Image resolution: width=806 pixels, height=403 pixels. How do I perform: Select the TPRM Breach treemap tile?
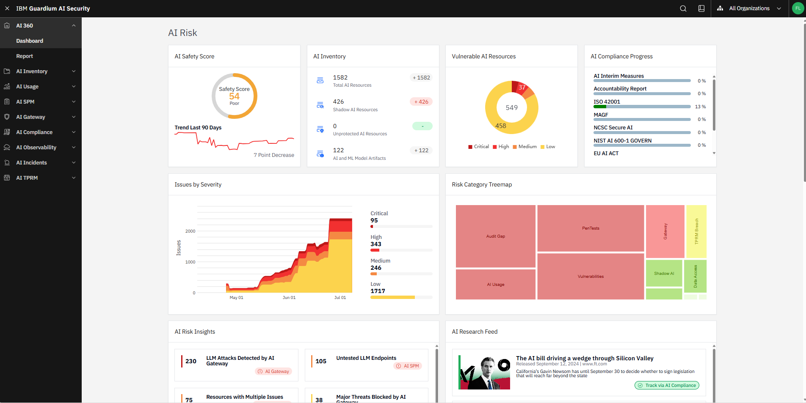[x=696, y=231]
